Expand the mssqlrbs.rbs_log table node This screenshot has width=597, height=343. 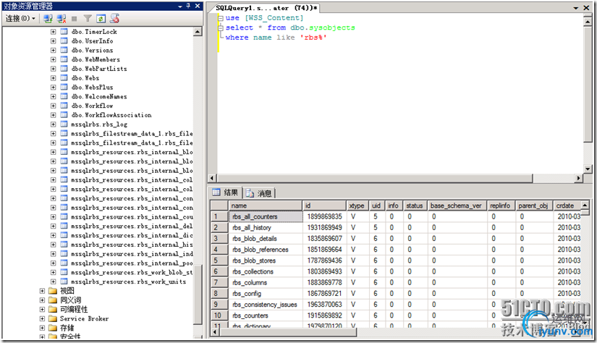click(53, 124)
